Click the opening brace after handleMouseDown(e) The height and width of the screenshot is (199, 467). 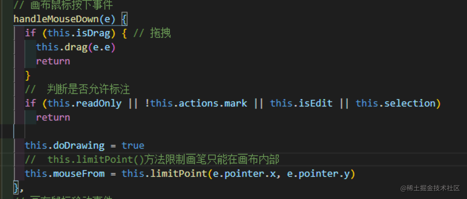tap(124, 19)
